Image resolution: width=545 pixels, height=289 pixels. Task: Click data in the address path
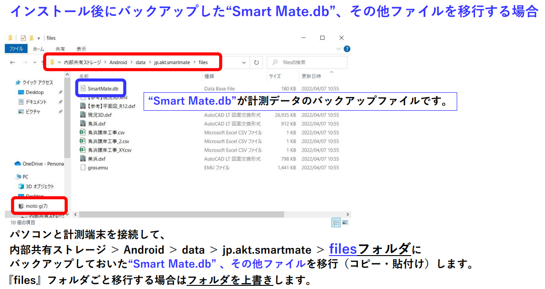coord(141,62)
